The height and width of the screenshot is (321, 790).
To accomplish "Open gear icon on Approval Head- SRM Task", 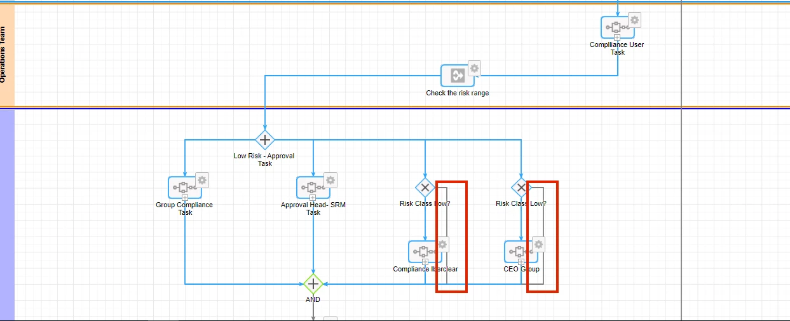I will click(x=330, y=180).
